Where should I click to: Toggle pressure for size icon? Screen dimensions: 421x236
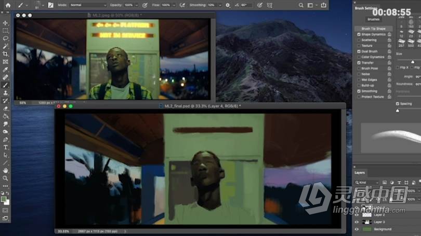(x=259, y=5)
